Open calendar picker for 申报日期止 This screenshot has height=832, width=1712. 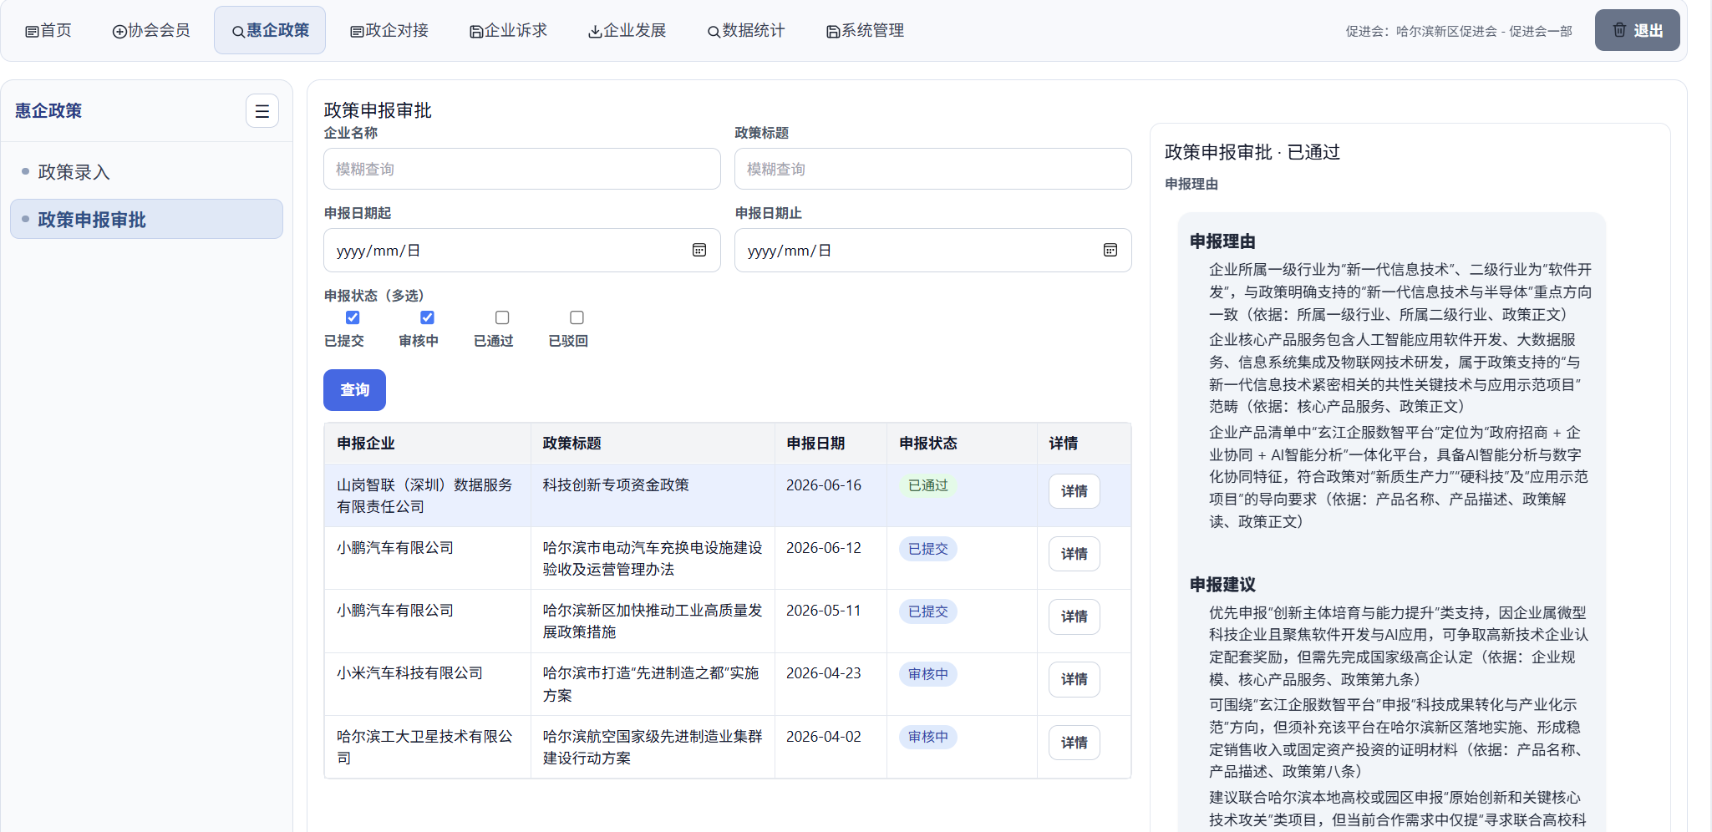point(1110,251)
